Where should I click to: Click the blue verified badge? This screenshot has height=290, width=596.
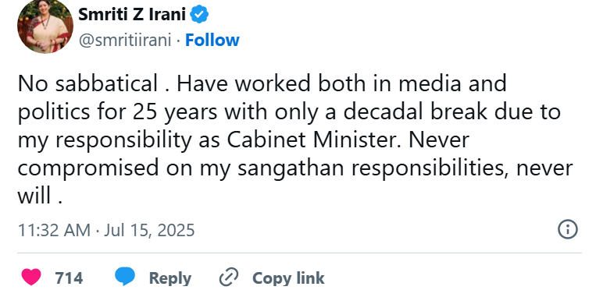point(198,15)
